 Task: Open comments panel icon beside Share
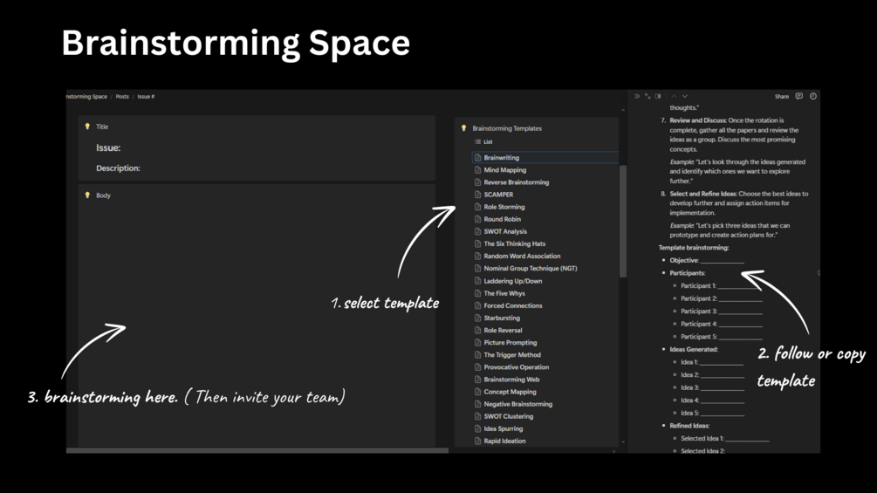798,97
